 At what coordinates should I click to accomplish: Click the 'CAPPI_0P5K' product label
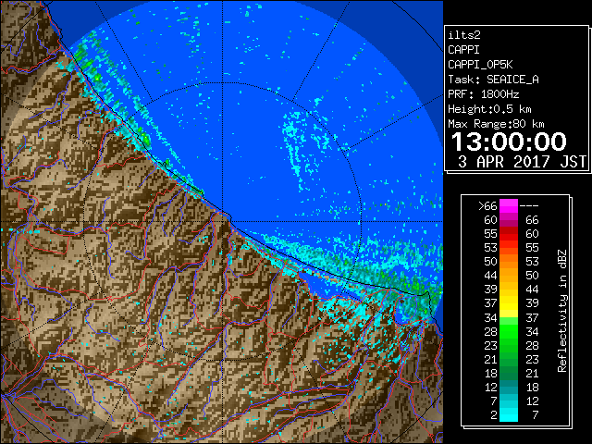(x=480, y=65)
